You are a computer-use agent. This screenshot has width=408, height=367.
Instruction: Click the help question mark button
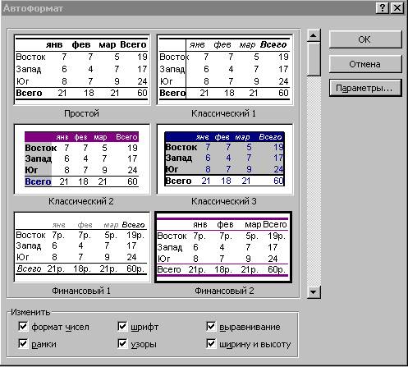click(383, 8)
